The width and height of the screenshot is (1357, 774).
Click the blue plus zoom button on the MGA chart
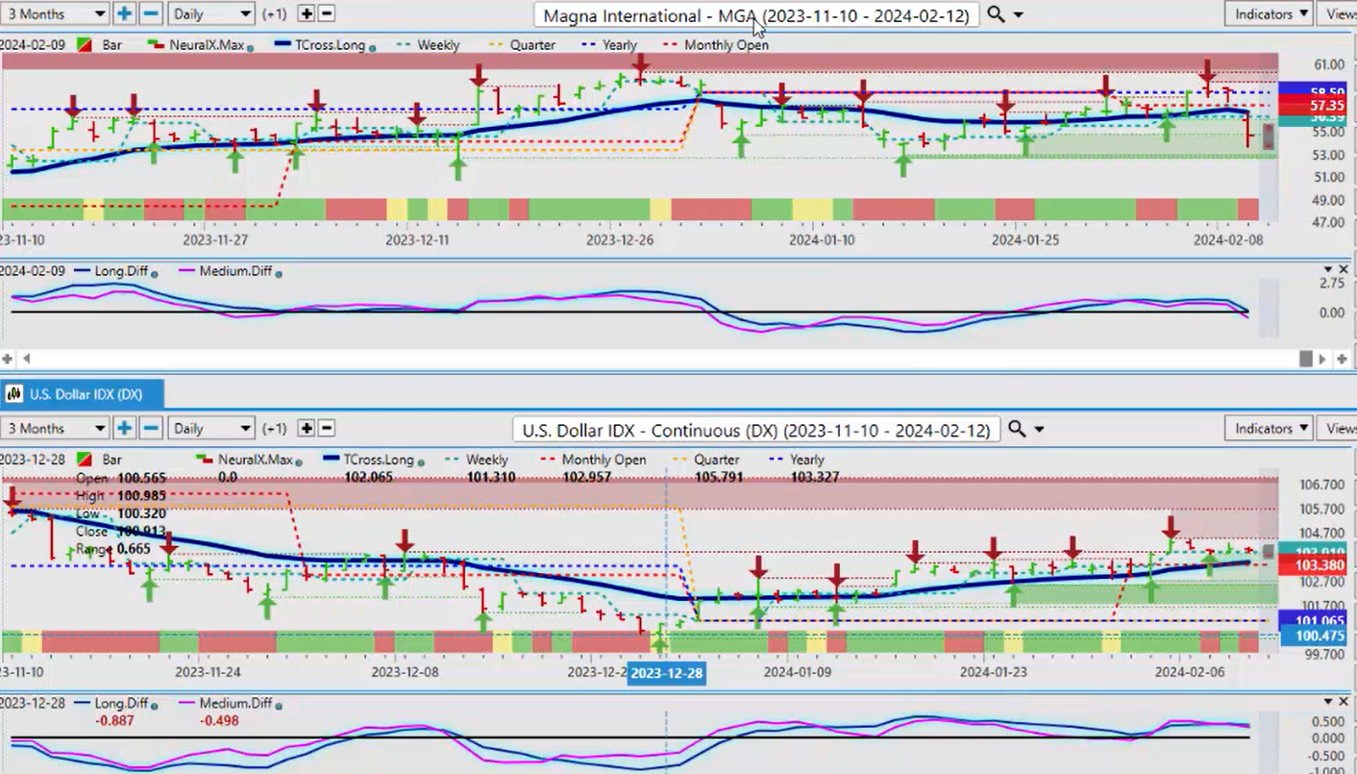(x=124, y=13)
